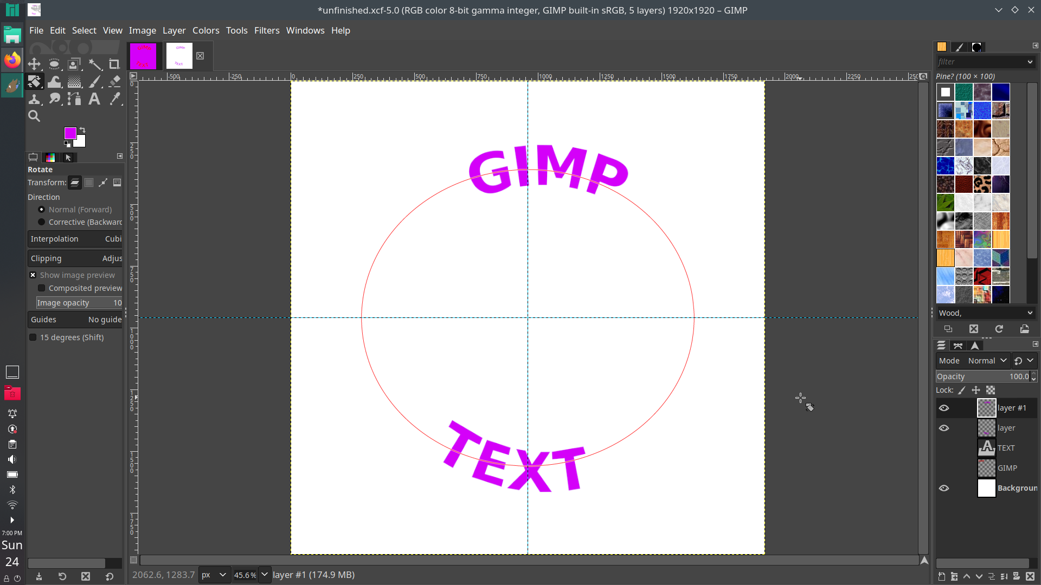Screen dimensions: 1041x585
Task: Select the Rotate transform tool
Action: coord(34,82)
